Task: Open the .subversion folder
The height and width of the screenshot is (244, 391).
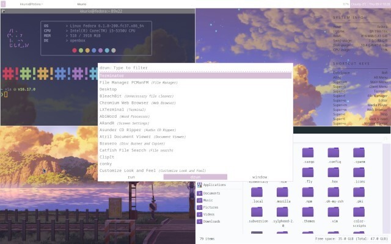Action: 257,212
